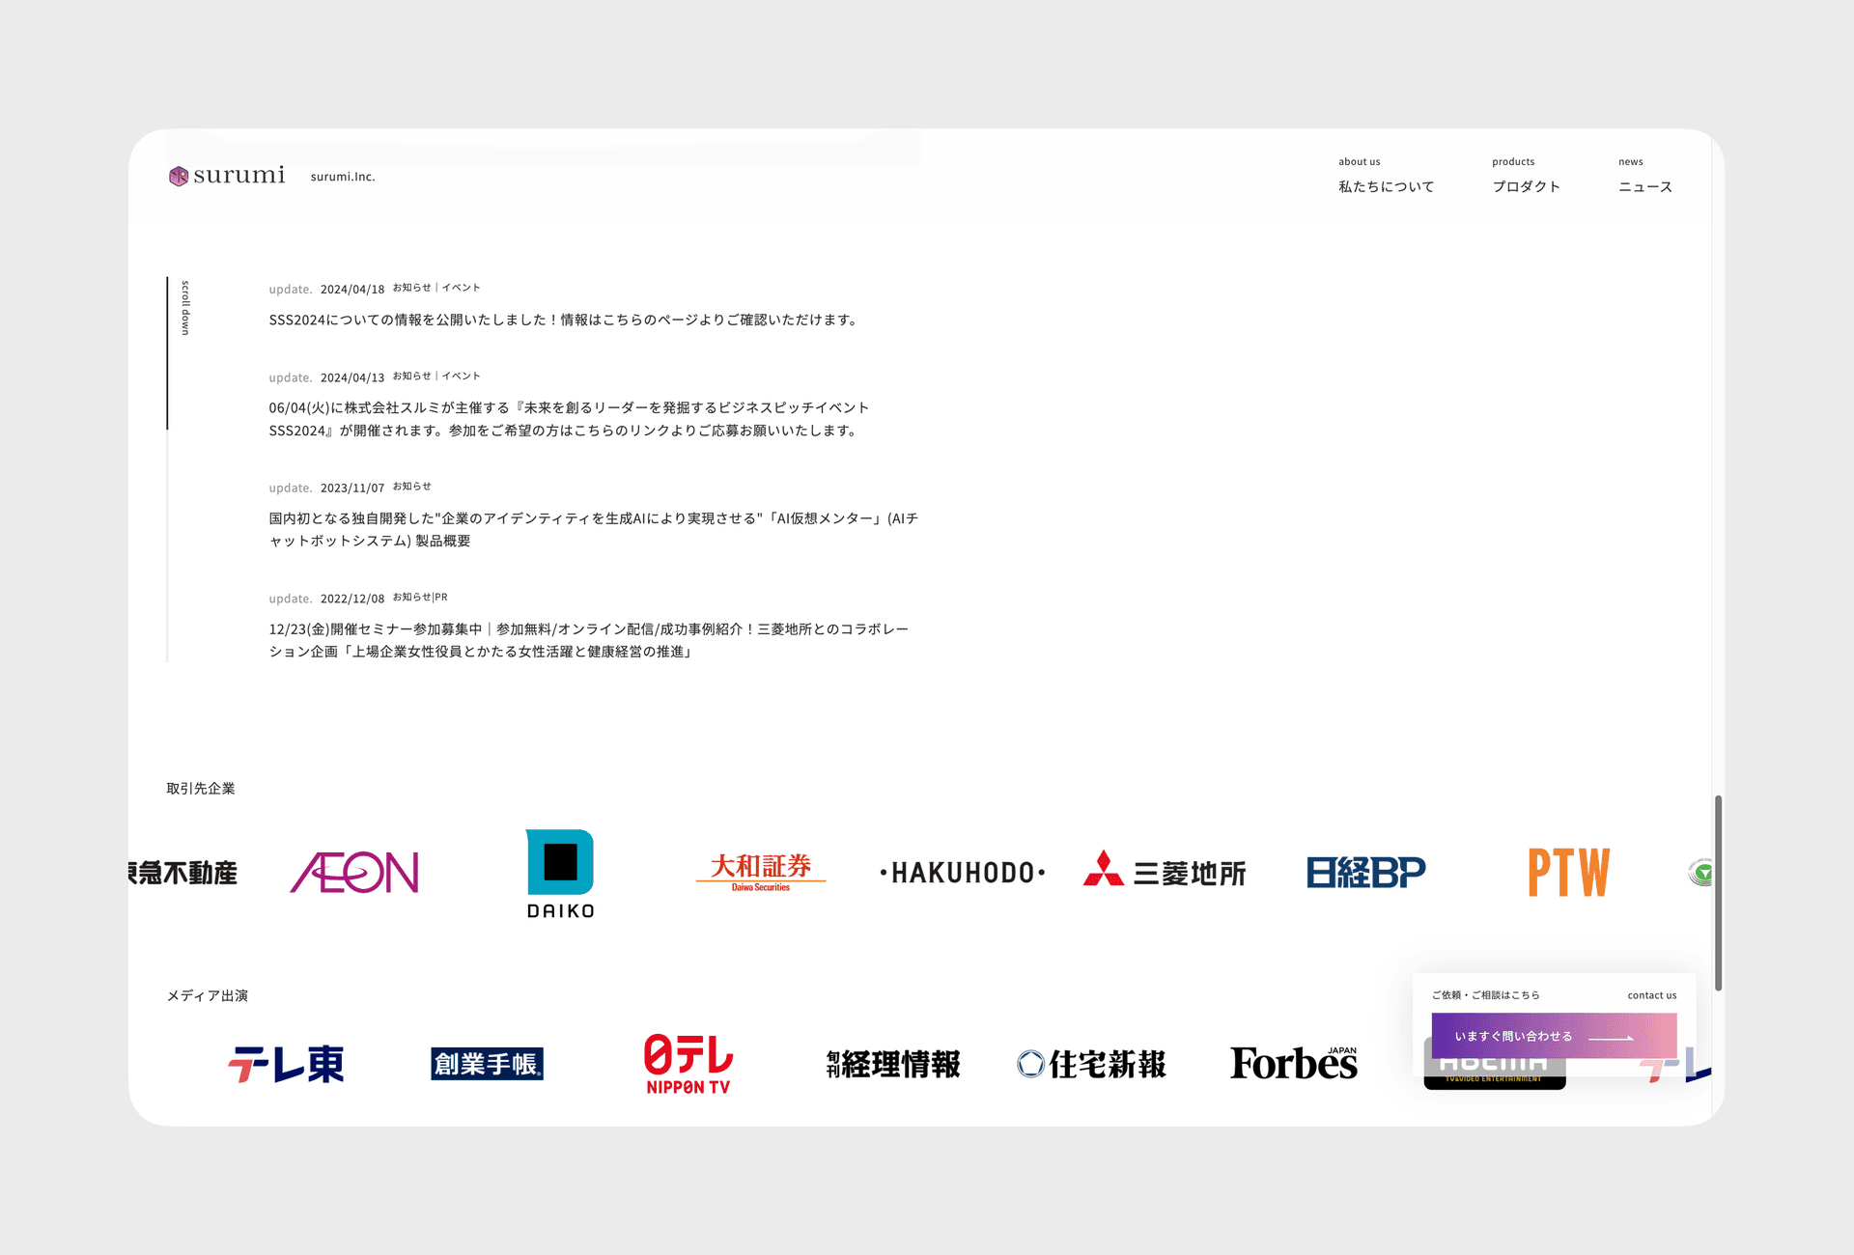Viewport: 1854px width, 1255px height.
Task: Click the HAKUHODO client logo
Action: [x=962, y=873]
